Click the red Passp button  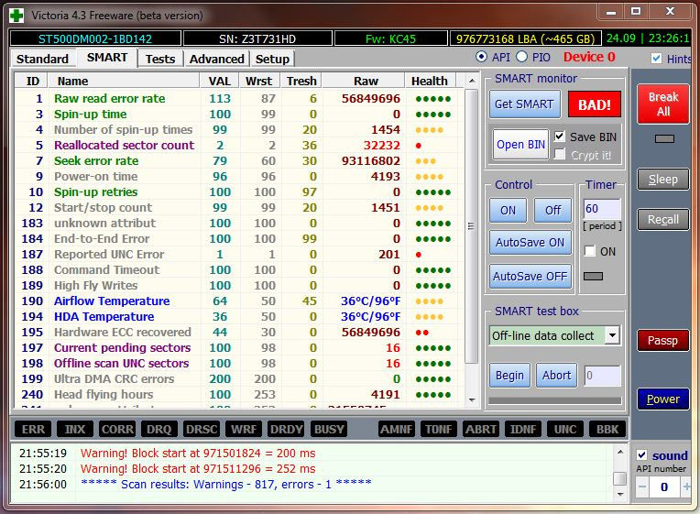coord(663,341)
